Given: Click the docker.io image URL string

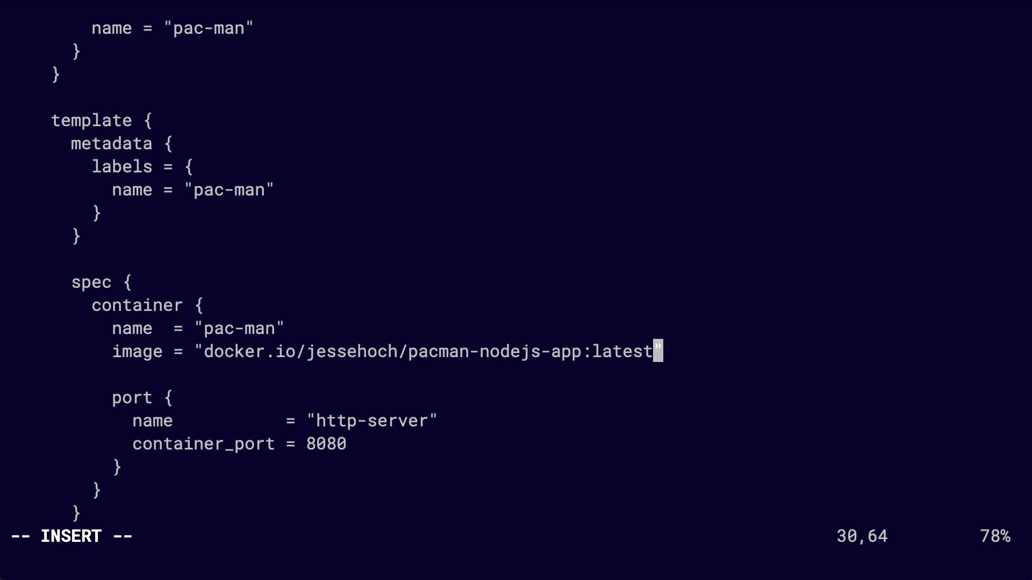Looking at the screenshot, I should point(428,352).
